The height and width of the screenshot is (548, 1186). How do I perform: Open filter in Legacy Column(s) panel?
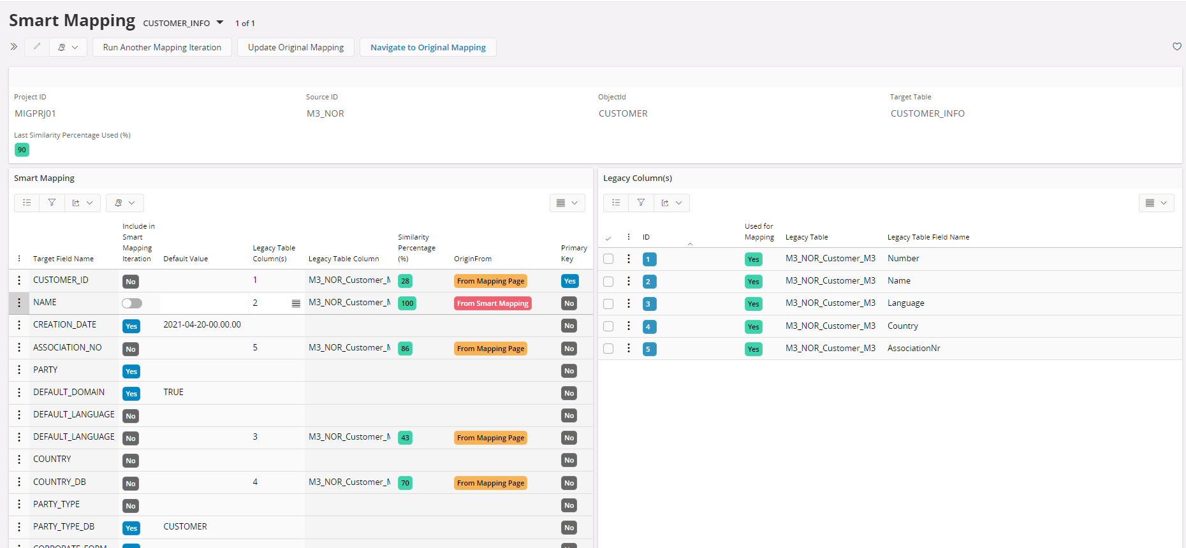[x=641, y=203]
